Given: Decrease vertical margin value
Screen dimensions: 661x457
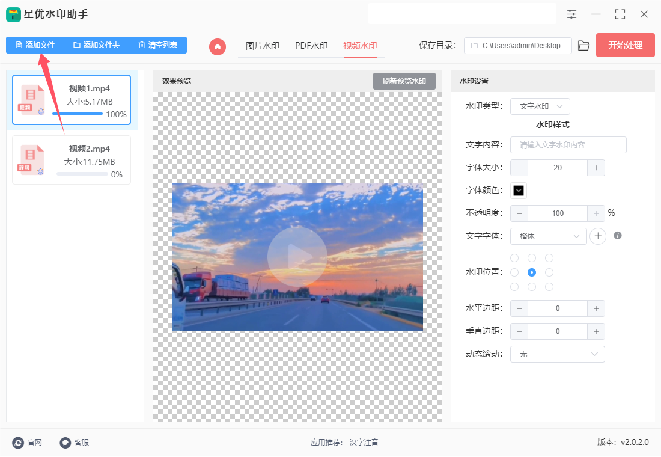Looking at the screenshot, I should point(519,331).
